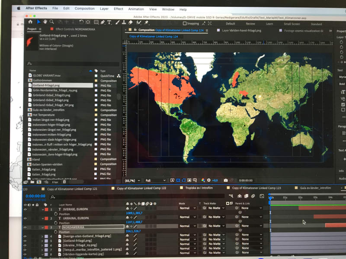Take a snapshot with camera icon
Screen dimensions: 346x259
[225, 180]
